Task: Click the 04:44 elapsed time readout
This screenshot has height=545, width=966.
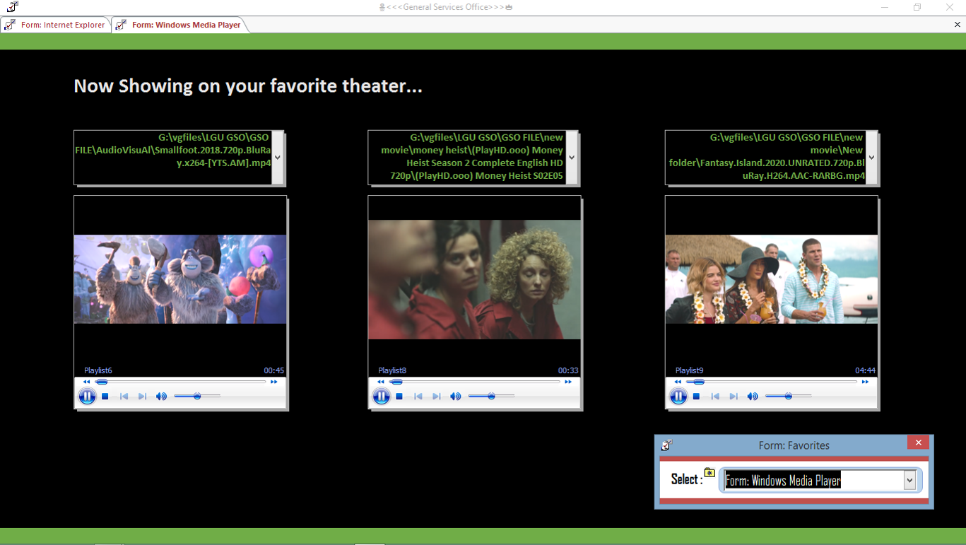Action: (x=866, y=370)
